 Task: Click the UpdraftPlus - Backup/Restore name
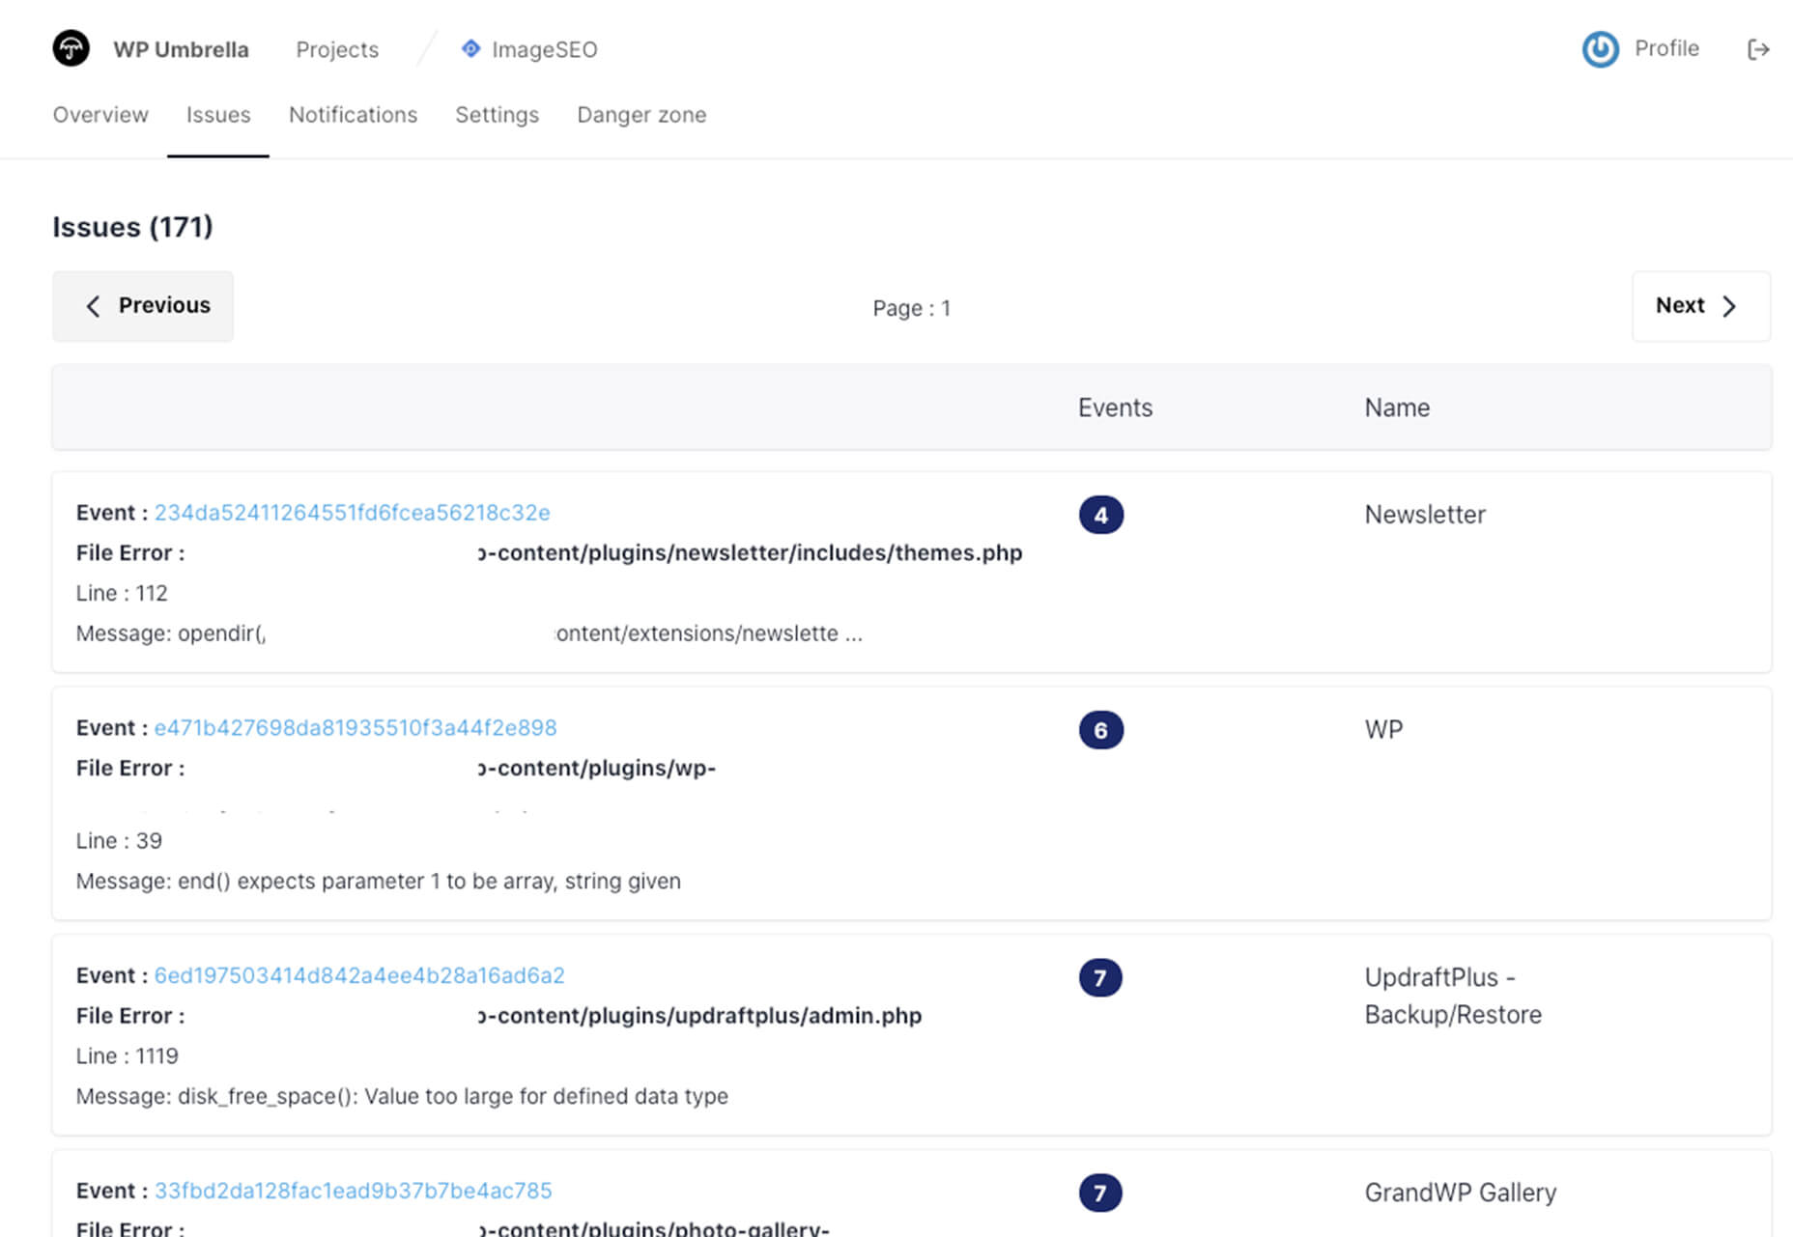point(1453,996)
